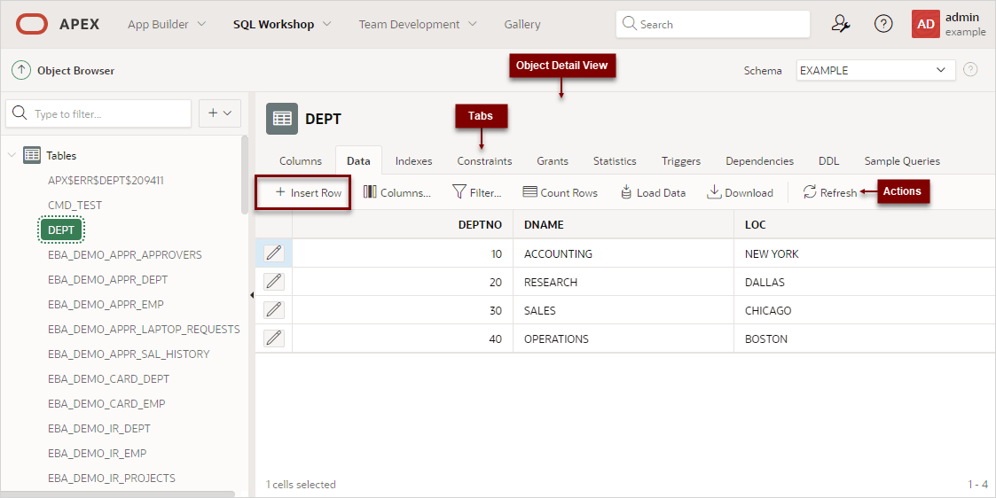Viewport: 996px width, 498px height.
Task: Select the APX$ERR$DEPT$209411 table
Action: point(106,180)
